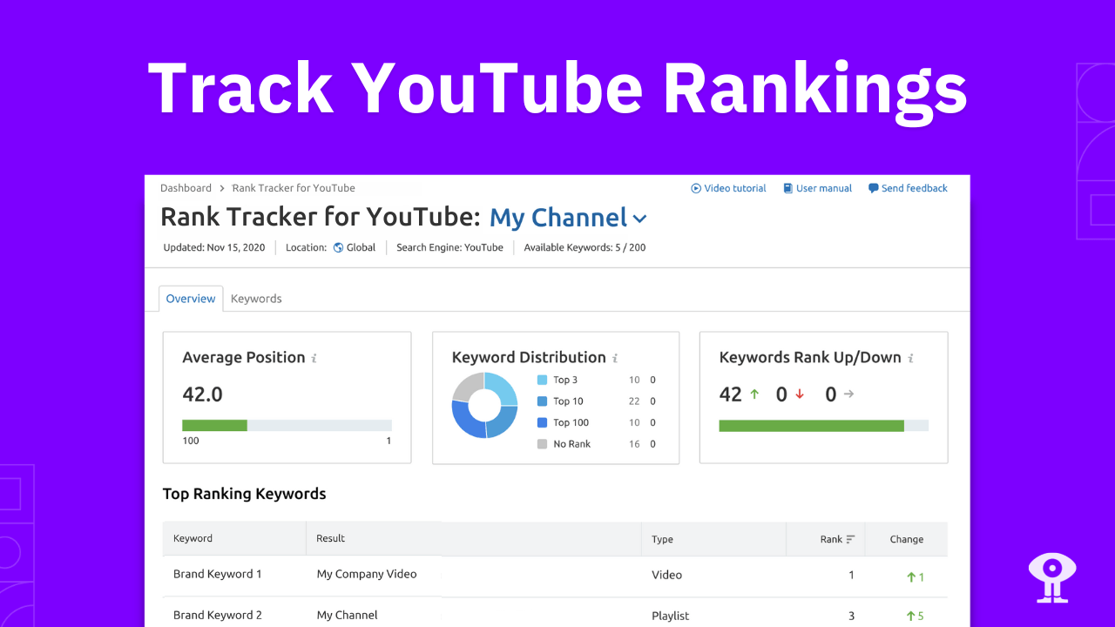Click the info icon beside Average Position
Viewport: 1115px width, 627px height.
314,358
